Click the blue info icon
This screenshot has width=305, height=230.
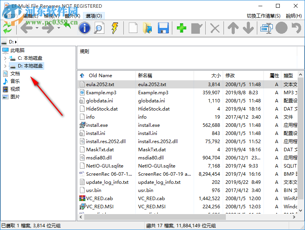pos(85,28)
